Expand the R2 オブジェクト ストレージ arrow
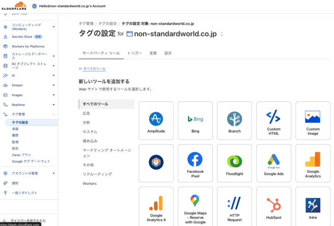This screenshot has width=334, height=226. (54, 66)
